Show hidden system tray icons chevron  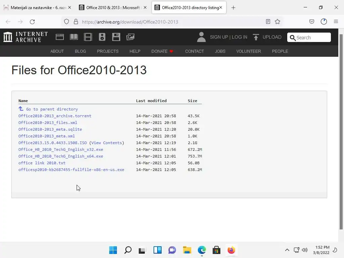[287, 250]
